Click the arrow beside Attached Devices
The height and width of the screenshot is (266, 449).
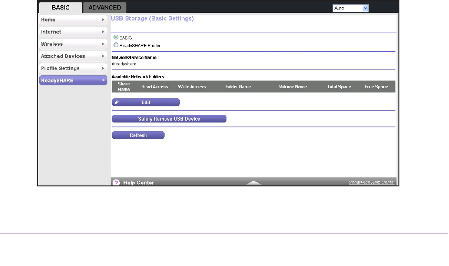coord(103,56)
